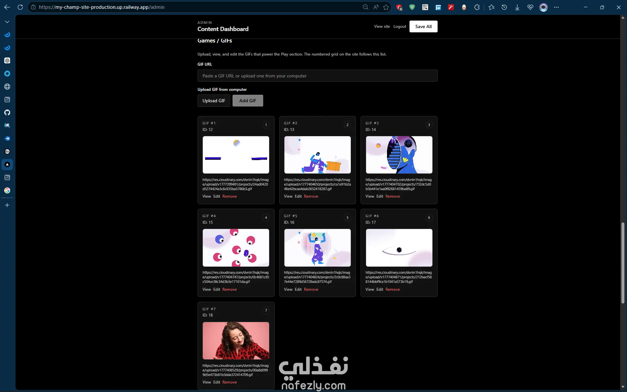627x392 pixels.
Task: Click the Upload GIF button
Action: (214, 101)
